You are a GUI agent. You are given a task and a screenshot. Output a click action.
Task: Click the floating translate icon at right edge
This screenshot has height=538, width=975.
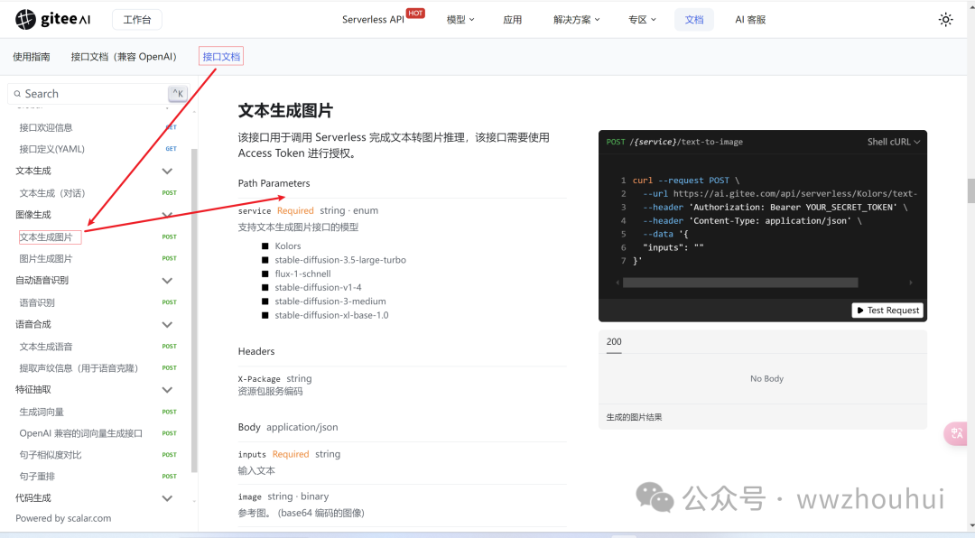point(956,433)
